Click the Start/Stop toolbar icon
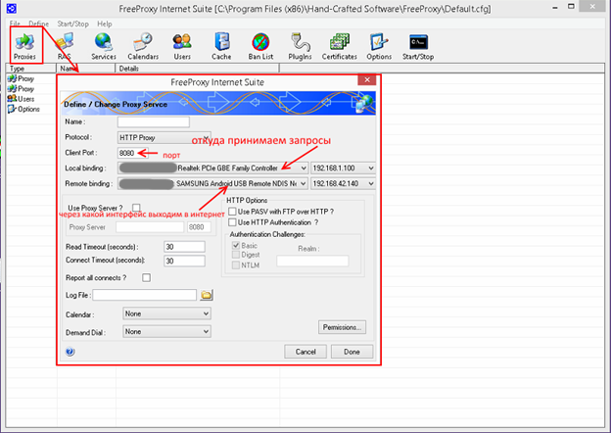Viewport: 611px width, 433px height. tap(418, 46)
